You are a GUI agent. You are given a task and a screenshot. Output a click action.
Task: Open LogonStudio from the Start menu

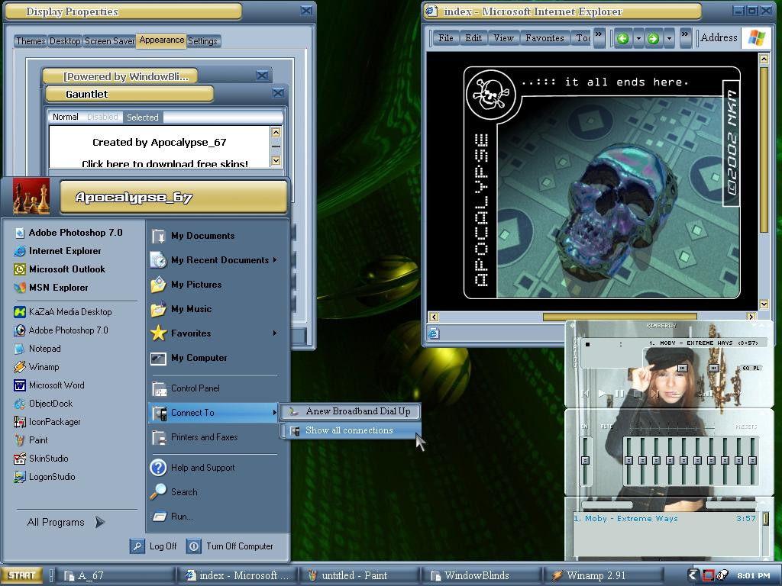tap(44, 477)
